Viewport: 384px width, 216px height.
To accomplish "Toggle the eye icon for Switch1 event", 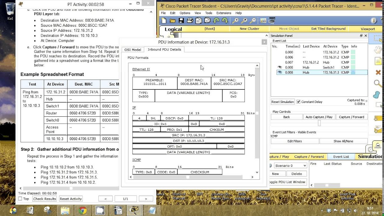I will [280, 67].
